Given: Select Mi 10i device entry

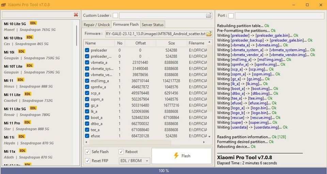Looking at the screenshot, I should (38, 55).
